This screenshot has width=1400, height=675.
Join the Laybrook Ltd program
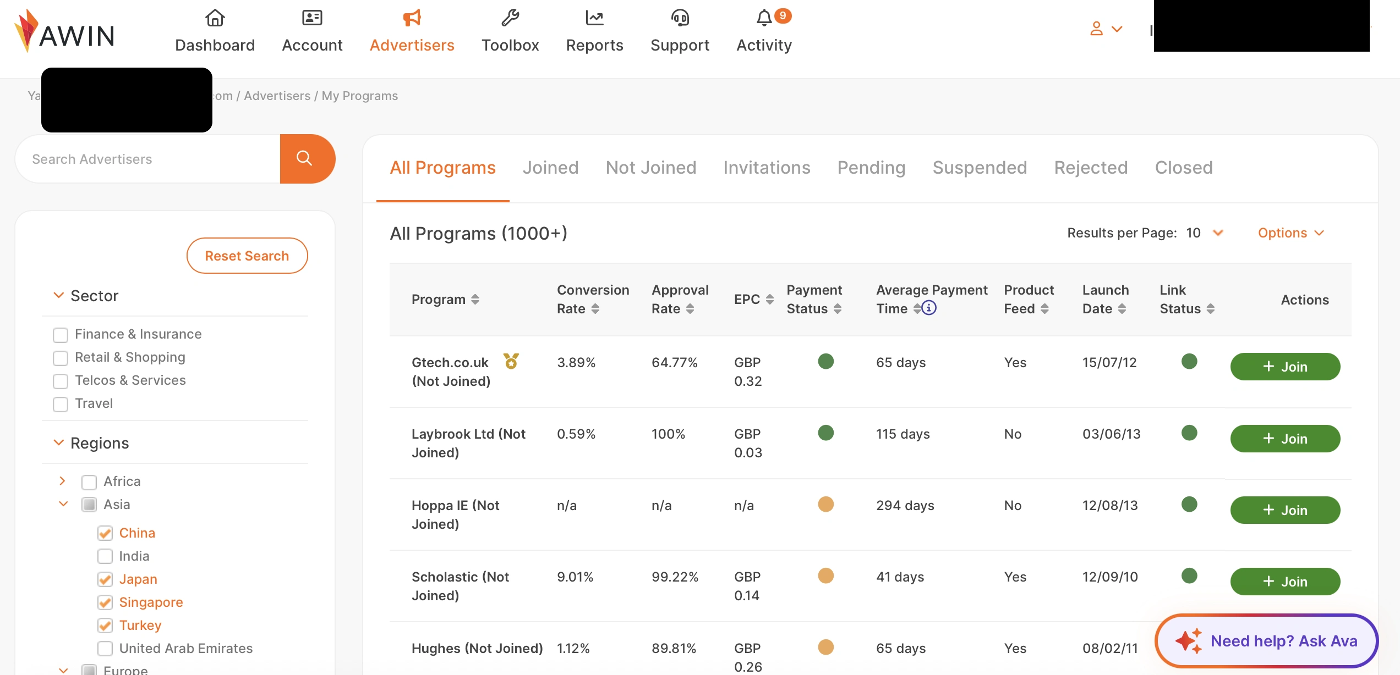point(1284,439)
